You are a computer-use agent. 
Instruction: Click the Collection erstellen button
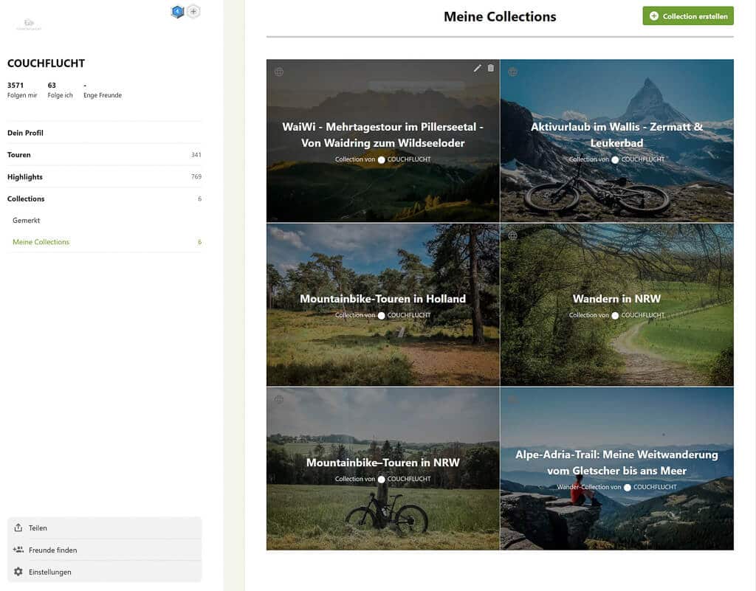tap(687, 15)
